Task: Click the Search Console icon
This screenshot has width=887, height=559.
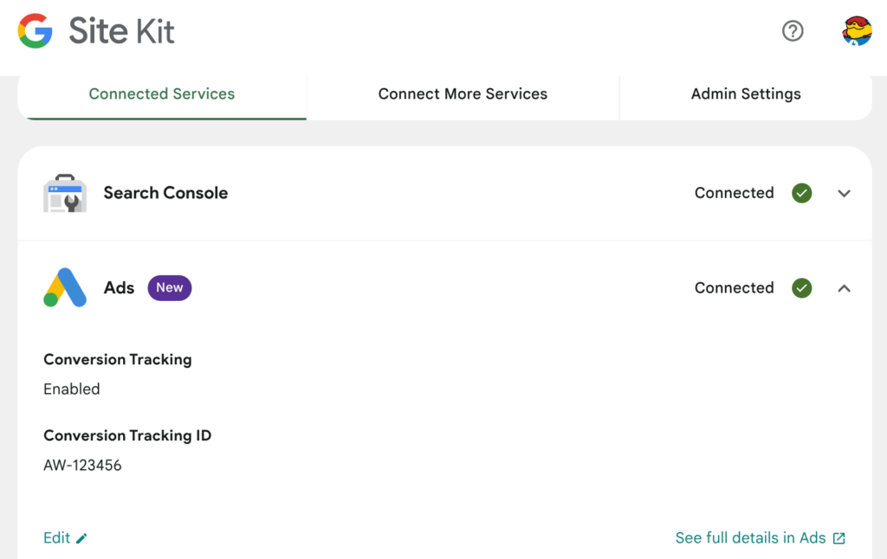Action: 65,193
